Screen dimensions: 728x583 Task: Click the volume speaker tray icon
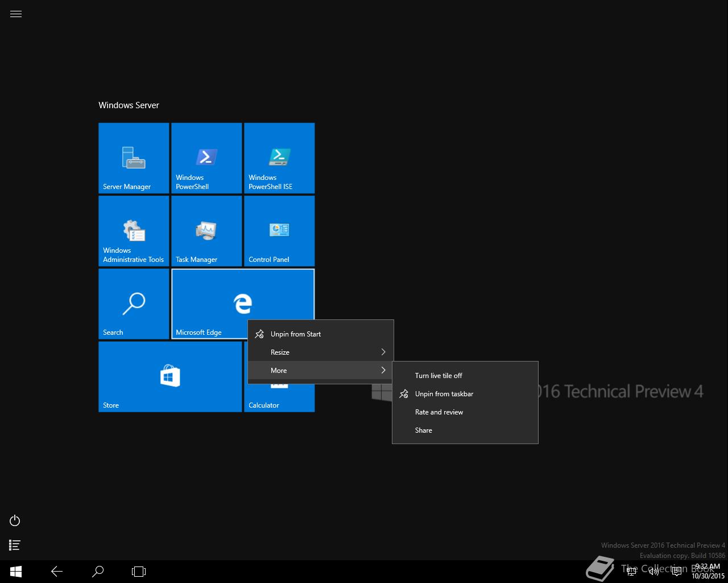654,572
